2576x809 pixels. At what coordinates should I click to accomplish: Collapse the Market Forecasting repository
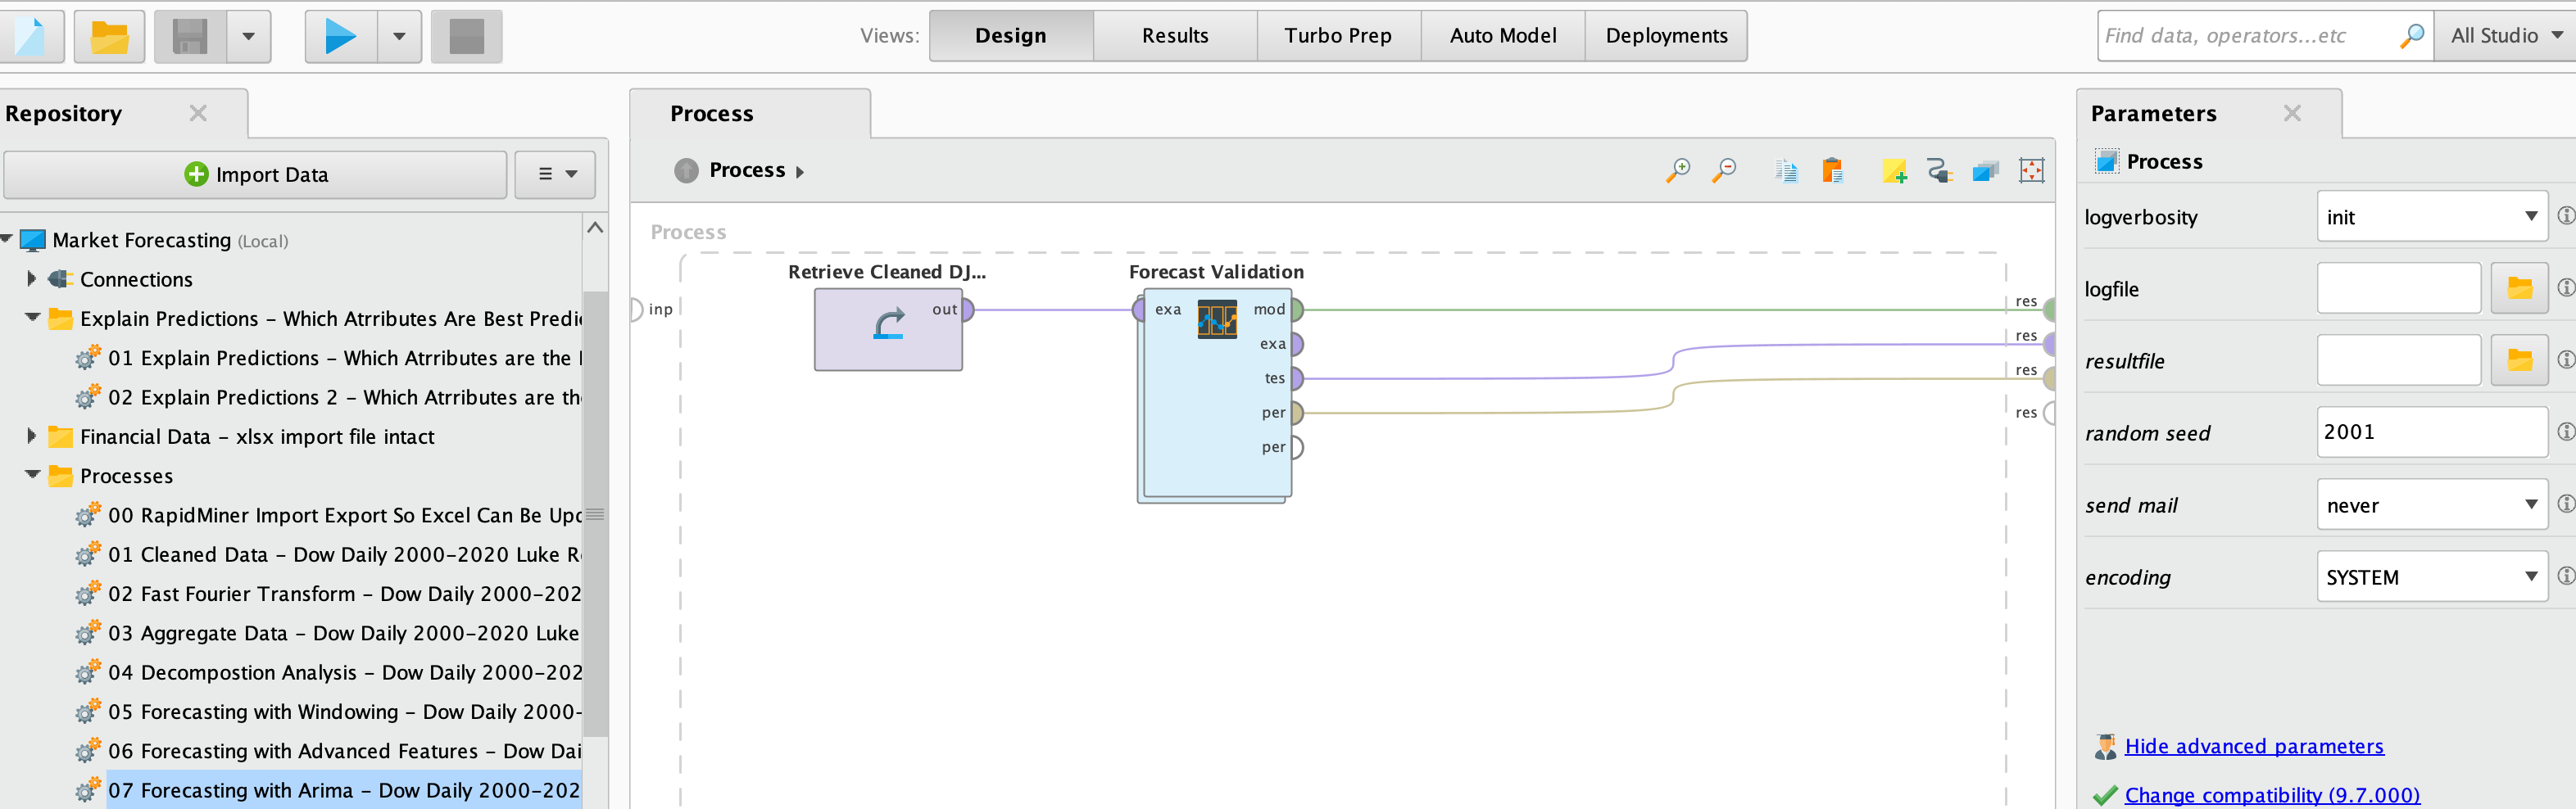[x=6, y=240]
